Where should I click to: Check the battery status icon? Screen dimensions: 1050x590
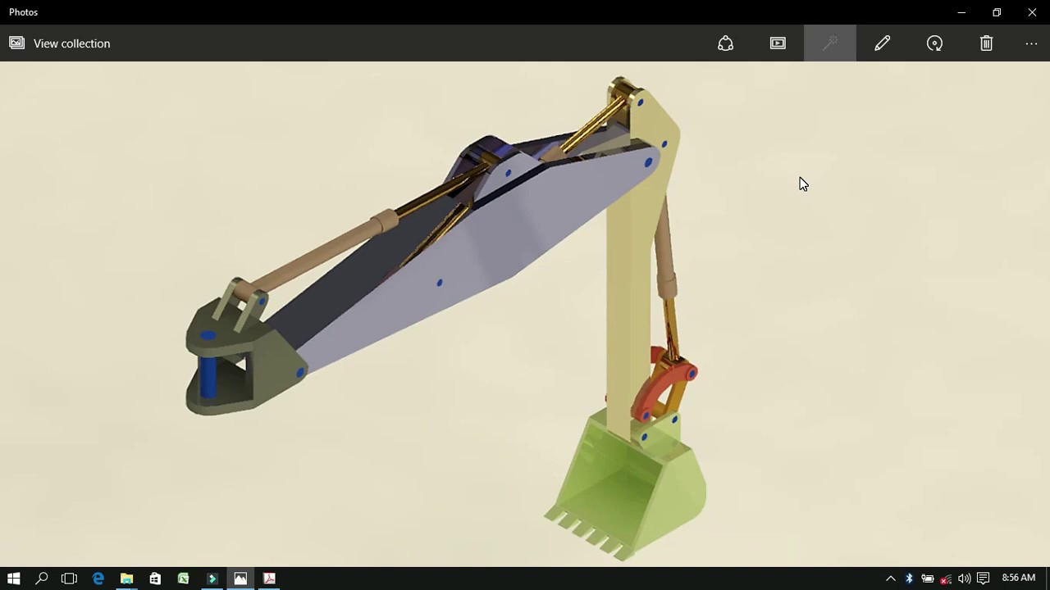(x=928, y=579)
